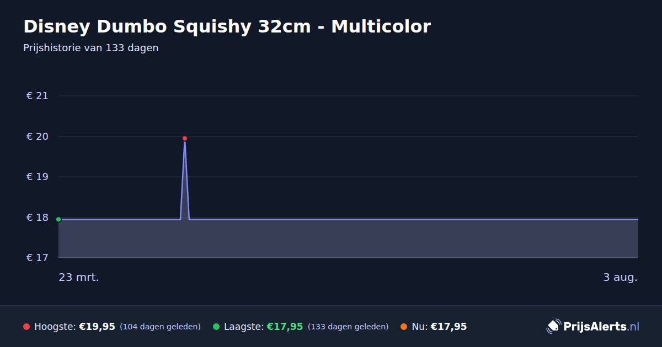Click the green lowest-price marker at chart start

point(58,219)
